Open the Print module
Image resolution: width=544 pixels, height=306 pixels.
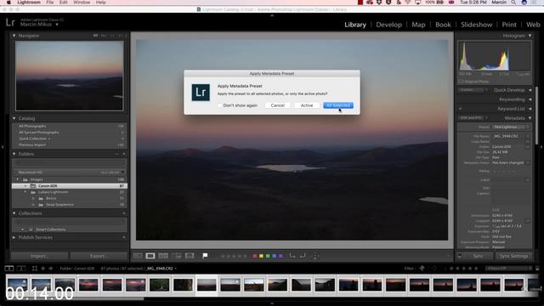[x=509, y=25]
